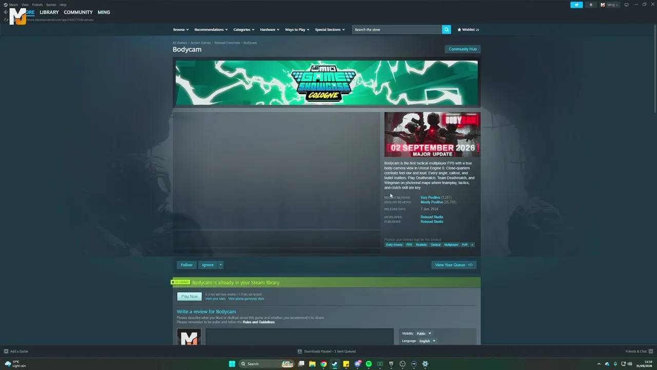Click the Bodycam major update capsule image
The width and height of the screenshot is (657, 370).
tap(432, 135)
